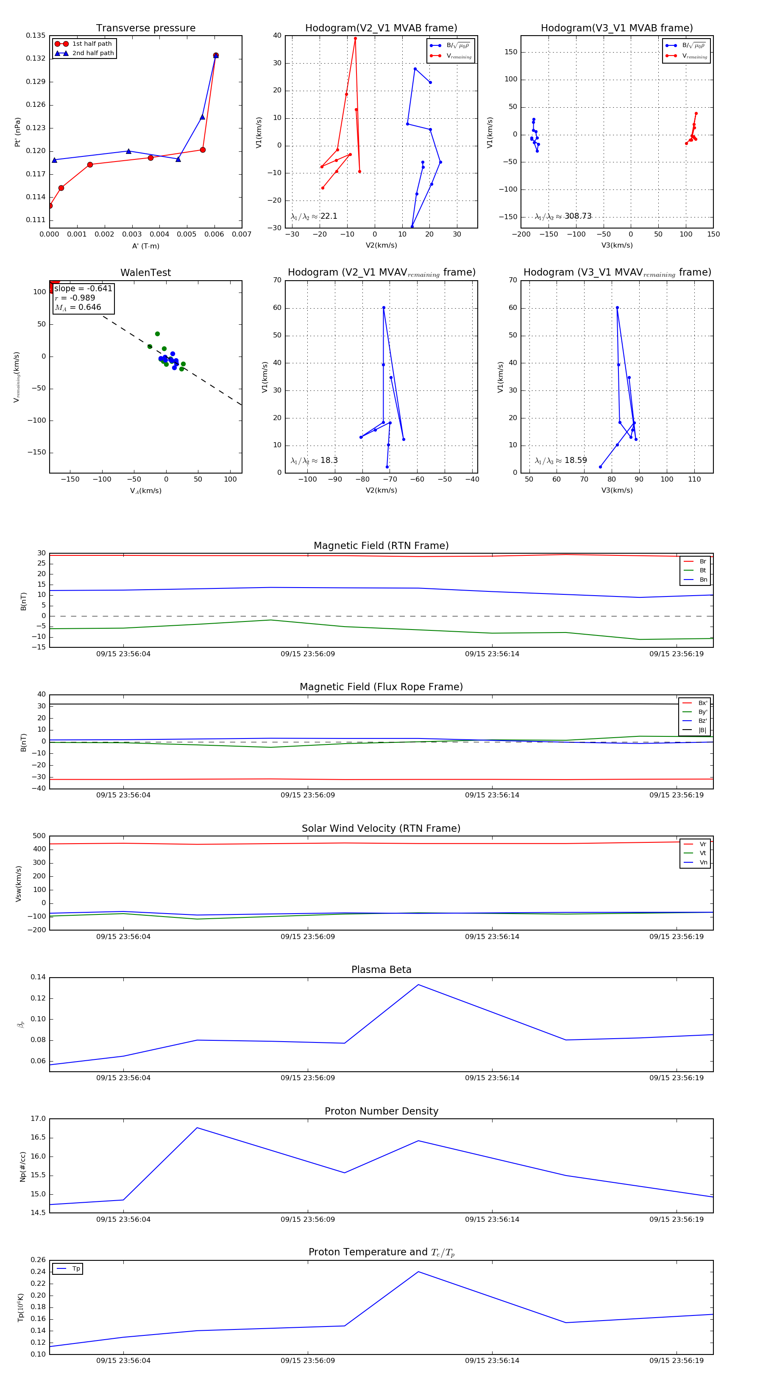763x1399 pixels.
Task: Select the "1st half path" legend entry
Action: [x=84, y=44]
